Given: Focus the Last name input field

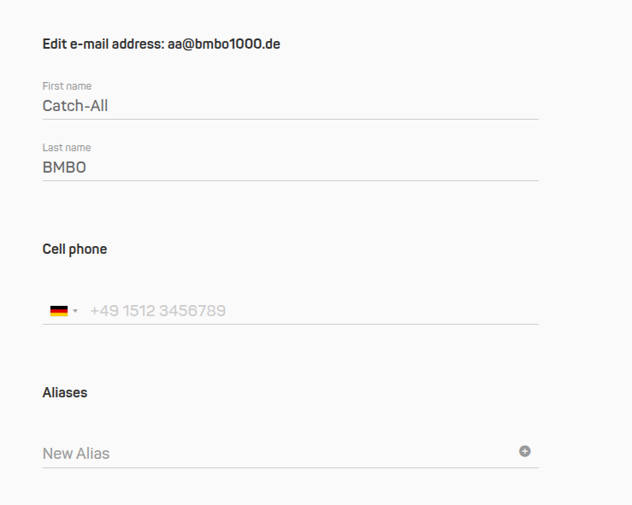Looking at the screenshot, I should point(291,168).
